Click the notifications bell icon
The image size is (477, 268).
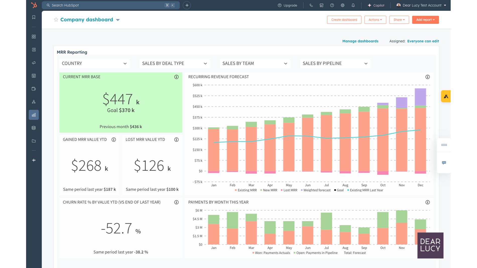(x=353, y=5)
